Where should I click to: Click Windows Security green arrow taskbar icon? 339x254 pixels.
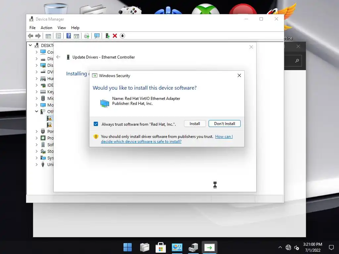tap(209, 247)
